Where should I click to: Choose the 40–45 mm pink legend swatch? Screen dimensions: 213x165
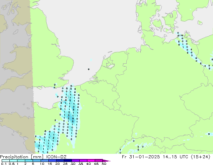[x=91, y=161]
